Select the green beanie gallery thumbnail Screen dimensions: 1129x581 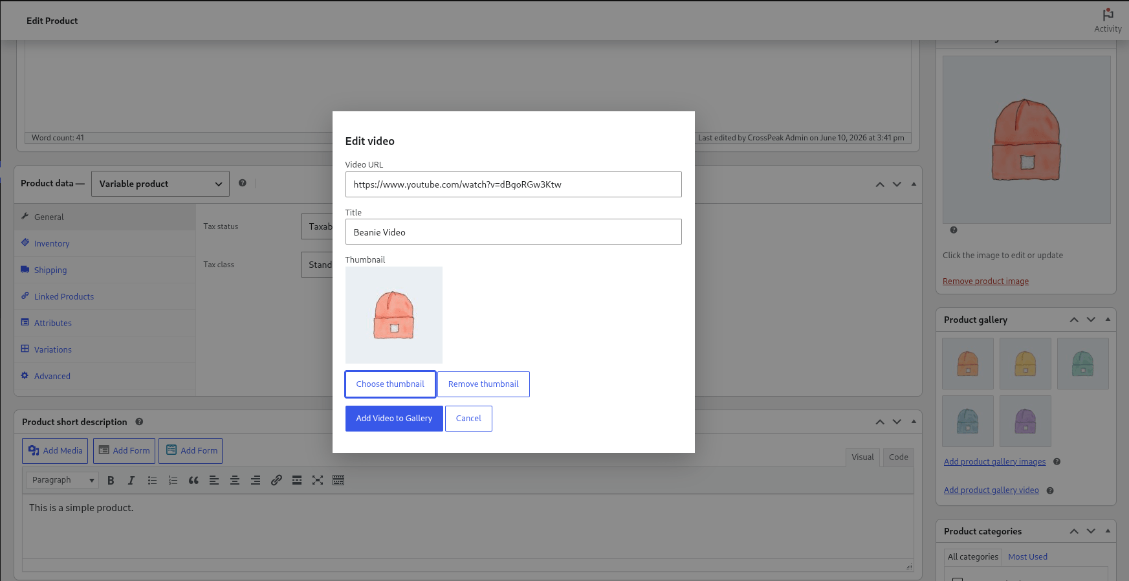click(1083, 364)
